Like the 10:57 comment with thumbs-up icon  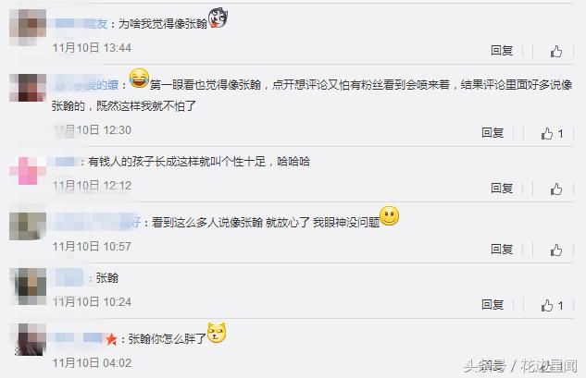[556, 250]
